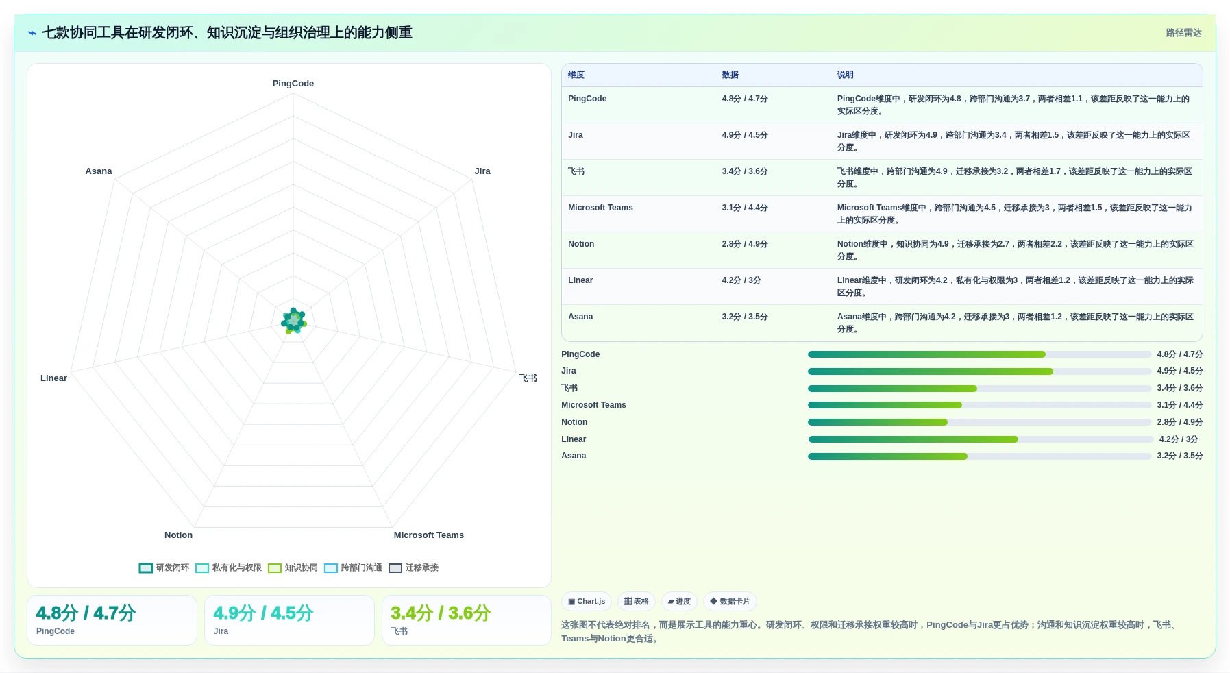Click the Chart.js tag chip
1230x673 pixels.
[x=587, y=601]
